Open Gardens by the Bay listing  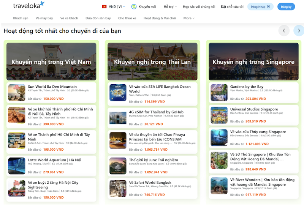pyautogui.click(x=247, y=87)
